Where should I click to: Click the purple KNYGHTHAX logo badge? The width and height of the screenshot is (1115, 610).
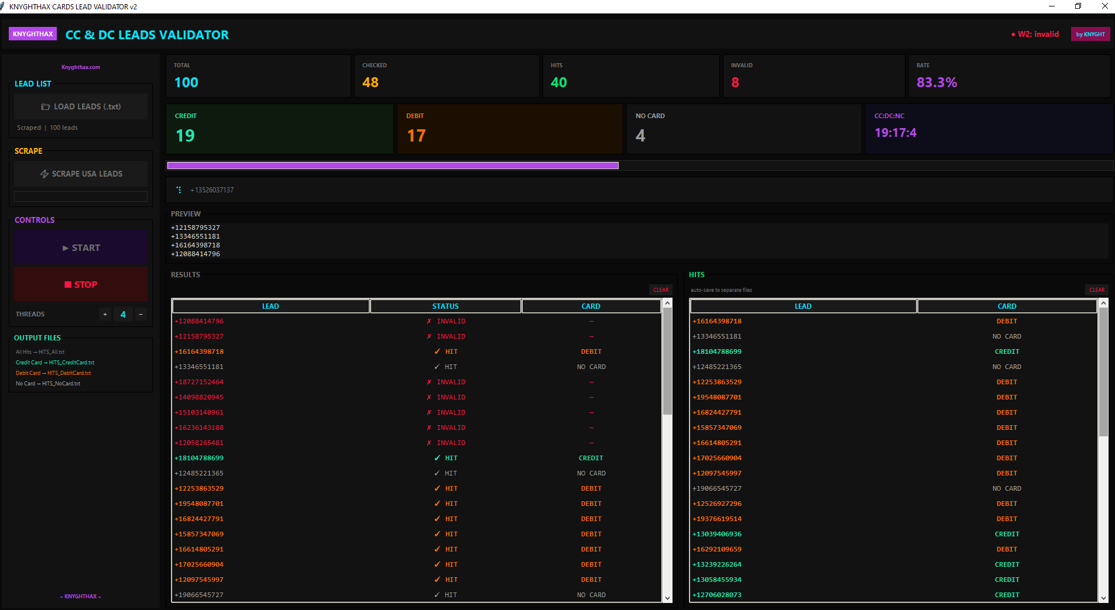[x=33, y=34]
